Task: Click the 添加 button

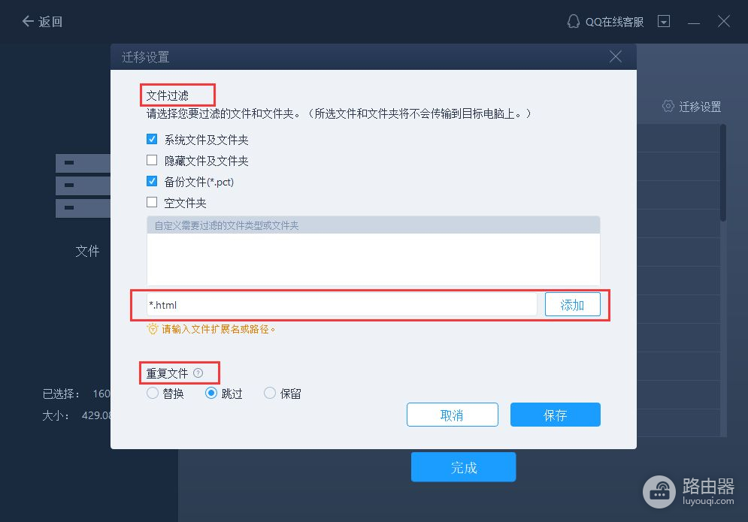Action: (572, 305)
